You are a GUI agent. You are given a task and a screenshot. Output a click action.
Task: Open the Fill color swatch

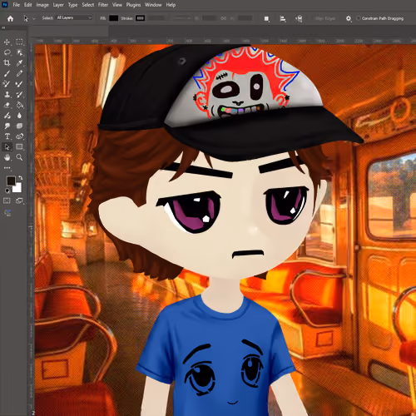click(x=113, y=18)
